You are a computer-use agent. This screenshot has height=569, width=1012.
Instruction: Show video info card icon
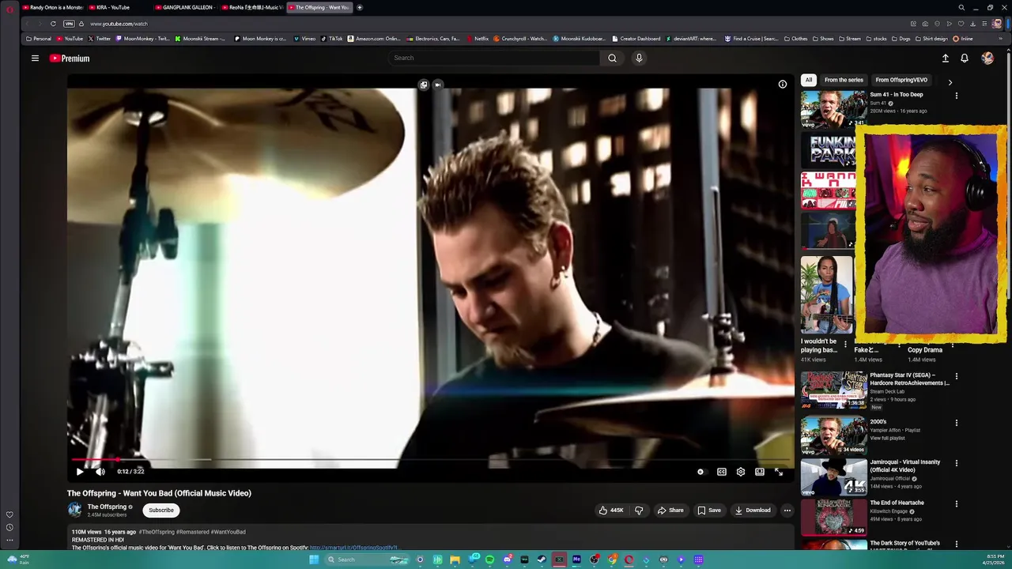click(783, 84)
